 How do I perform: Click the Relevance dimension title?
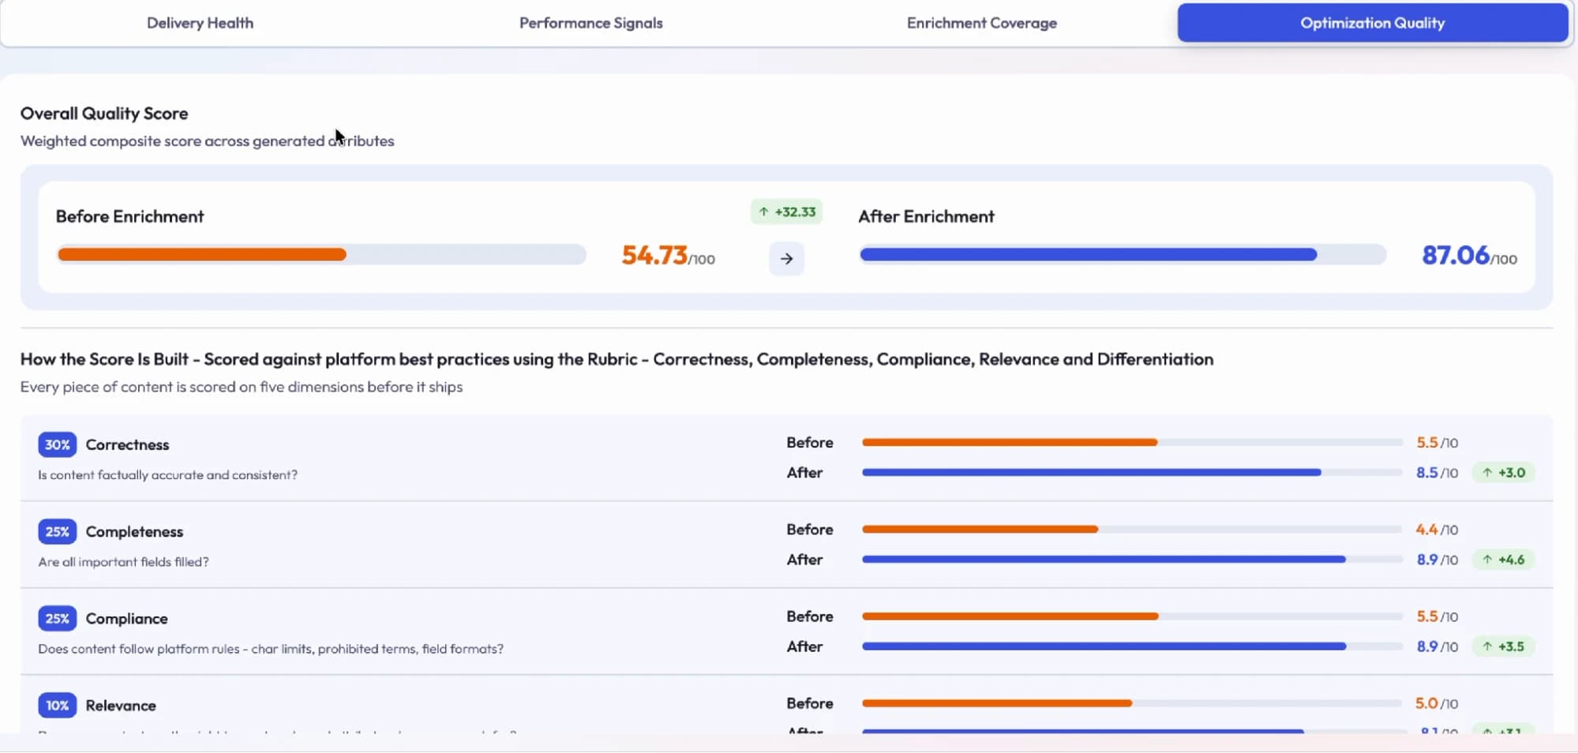click(x=121, y=705)
